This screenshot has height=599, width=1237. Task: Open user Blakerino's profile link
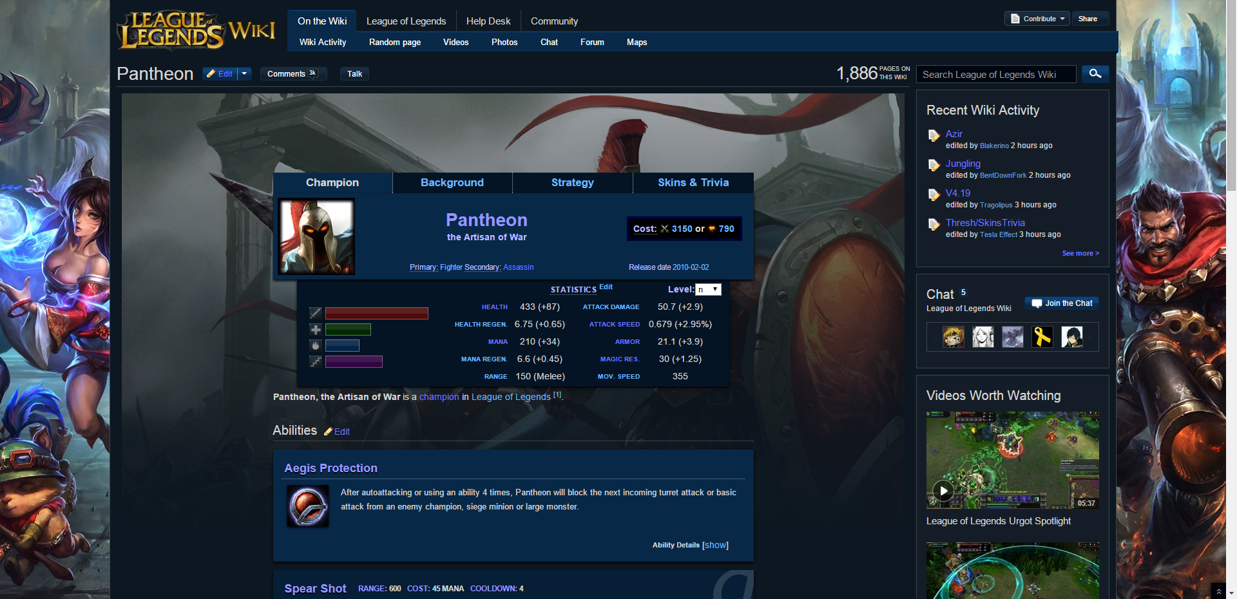click(x=994, y=146)
